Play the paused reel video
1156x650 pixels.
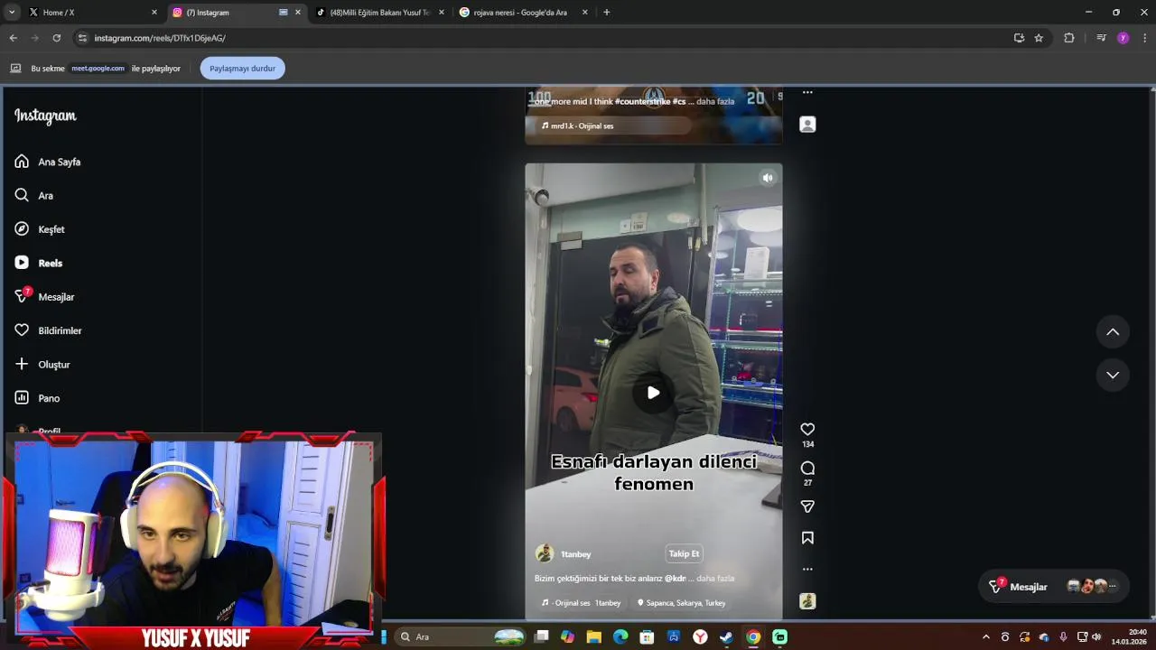[653, 393]
